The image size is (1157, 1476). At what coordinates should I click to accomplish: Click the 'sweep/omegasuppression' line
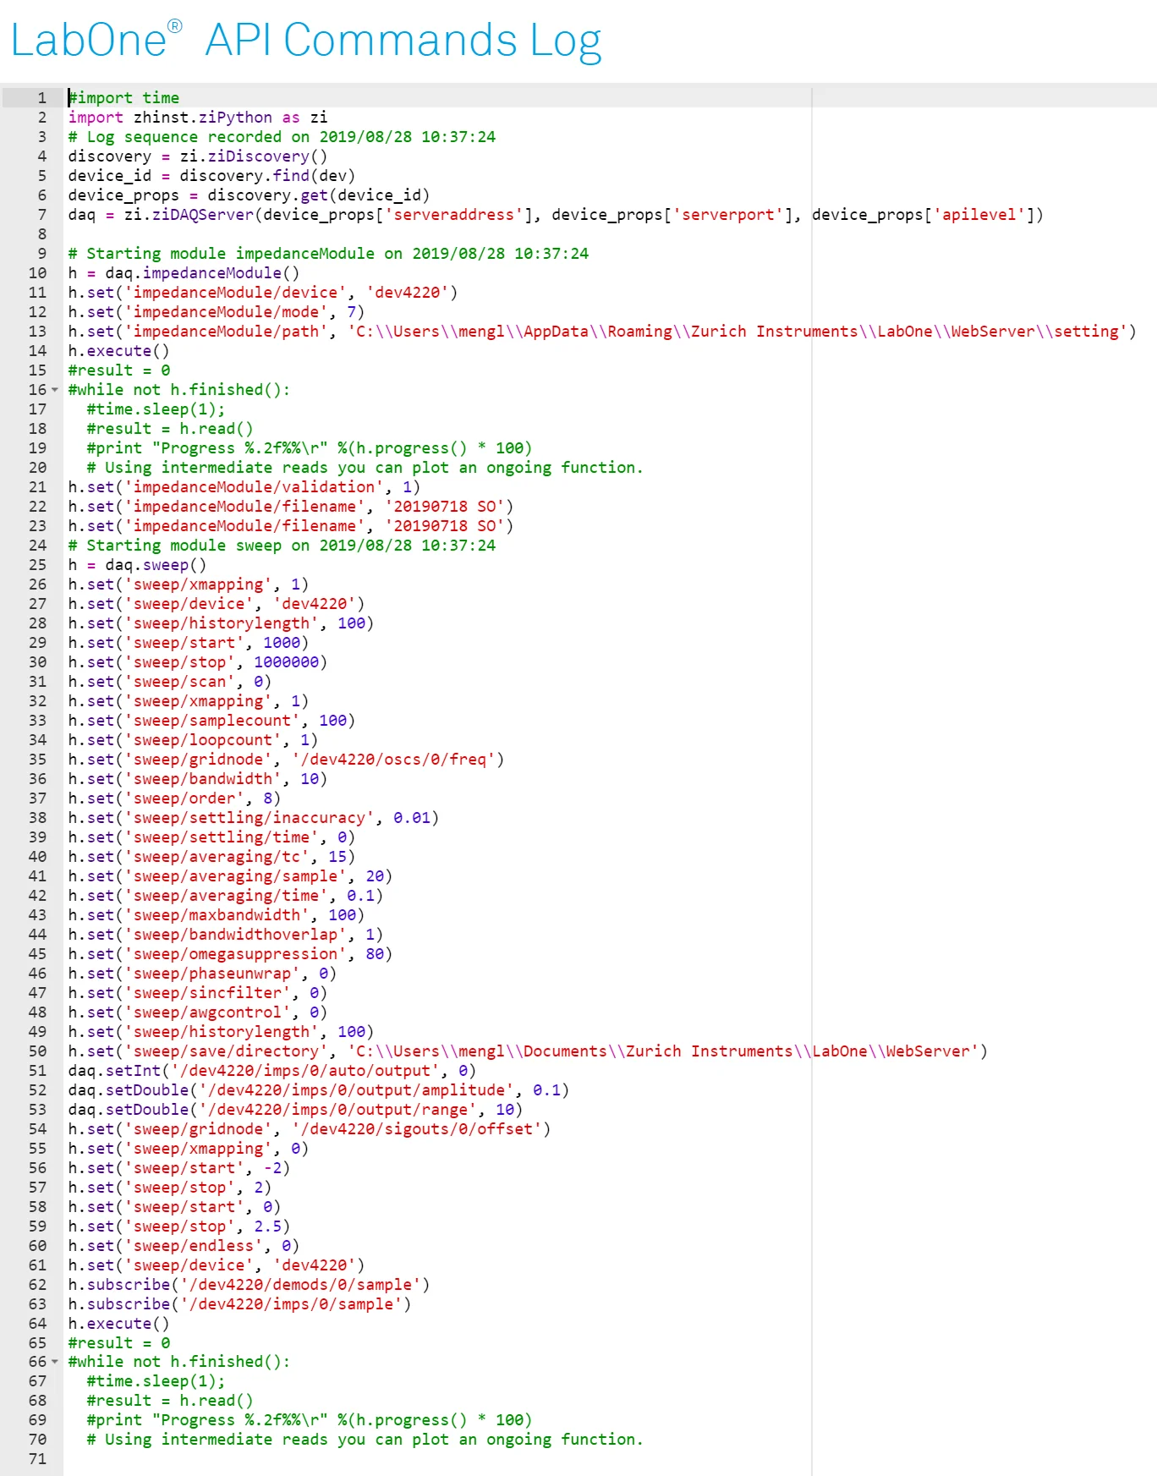click(x=230, y=954)
